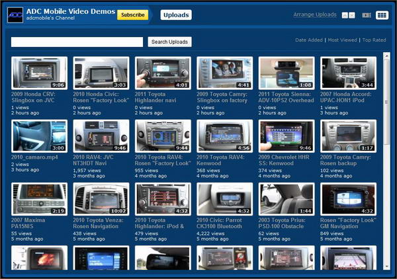Click the ADC Mobile Video Demos heading
Viewport: 397px width, 279px height.
point(71,11)
